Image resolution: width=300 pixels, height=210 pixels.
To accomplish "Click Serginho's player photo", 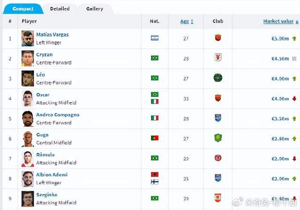I will point(28,198).
